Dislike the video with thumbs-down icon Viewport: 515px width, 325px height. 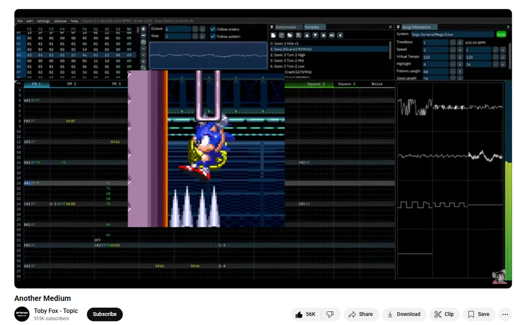tap(330, 314)
